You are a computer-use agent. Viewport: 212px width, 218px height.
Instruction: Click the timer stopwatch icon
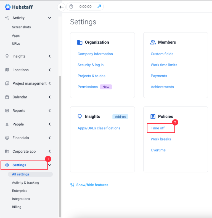click(71, 7)
